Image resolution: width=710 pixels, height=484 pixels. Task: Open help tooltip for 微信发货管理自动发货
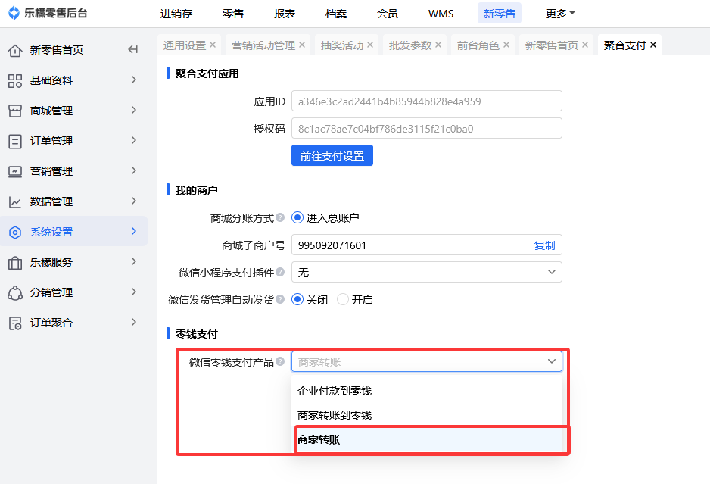click(280, 299)
